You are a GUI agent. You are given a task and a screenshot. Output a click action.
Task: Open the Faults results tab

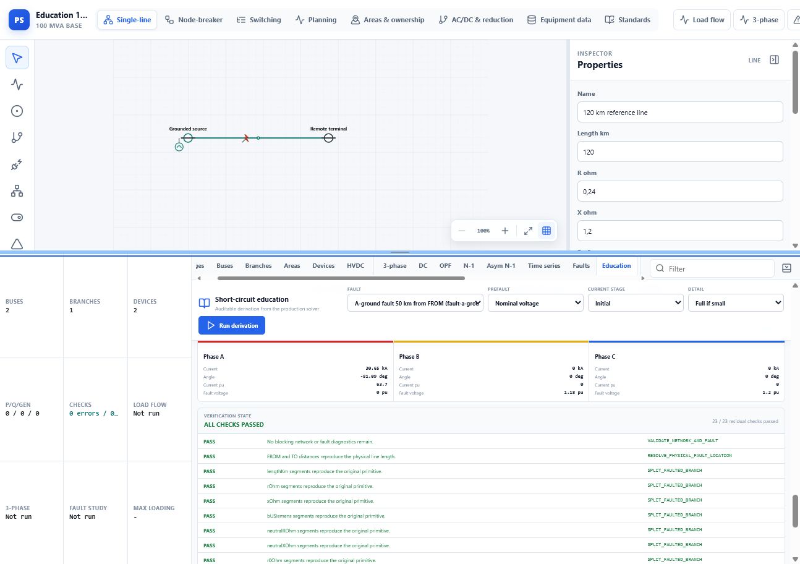(581, 266)
